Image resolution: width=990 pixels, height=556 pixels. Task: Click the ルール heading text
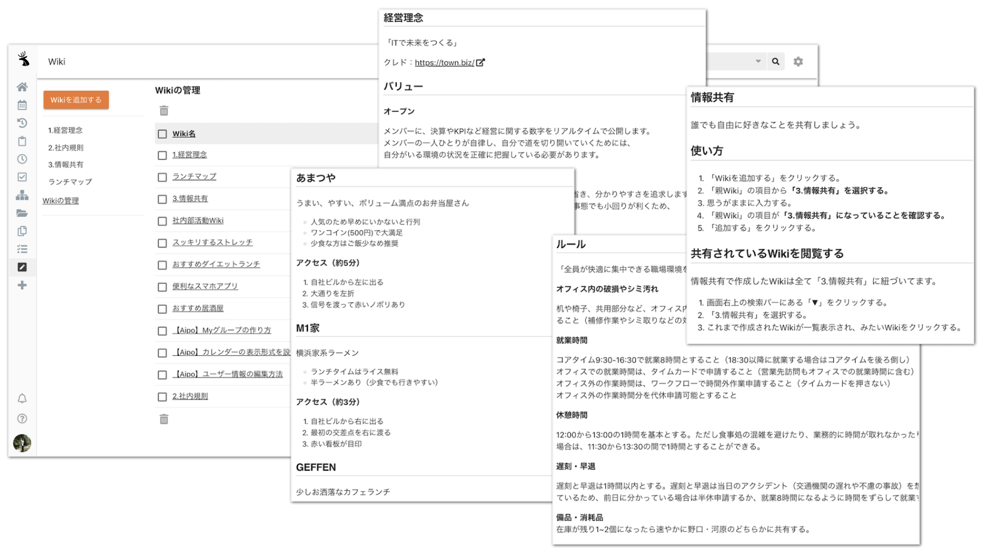[571, 244]
